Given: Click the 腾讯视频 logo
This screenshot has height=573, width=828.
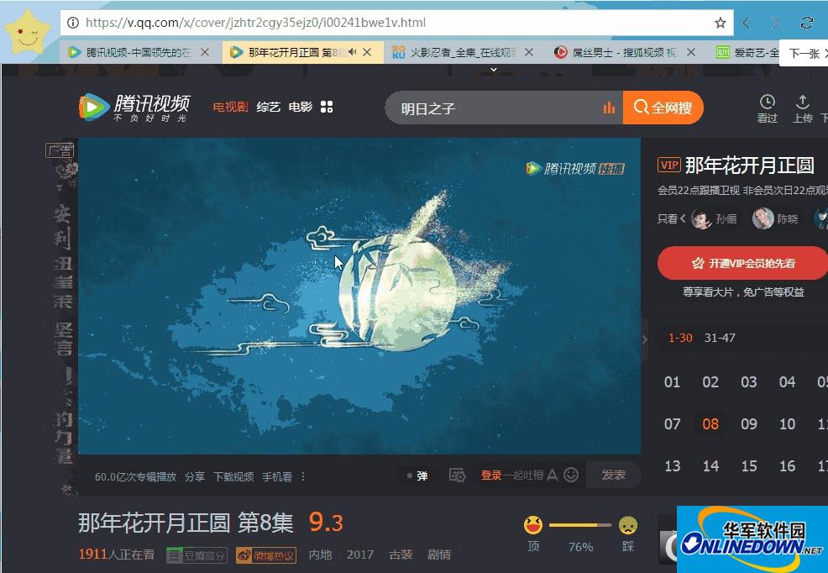Looking at the screenshot, I should pos(134,108).
